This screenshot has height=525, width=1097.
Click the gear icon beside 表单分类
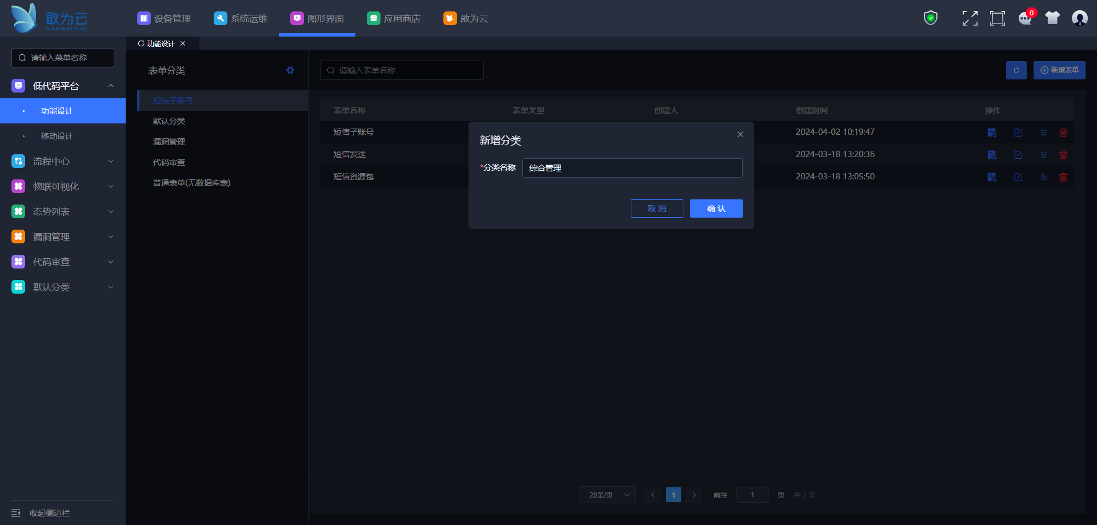point(290,70)
